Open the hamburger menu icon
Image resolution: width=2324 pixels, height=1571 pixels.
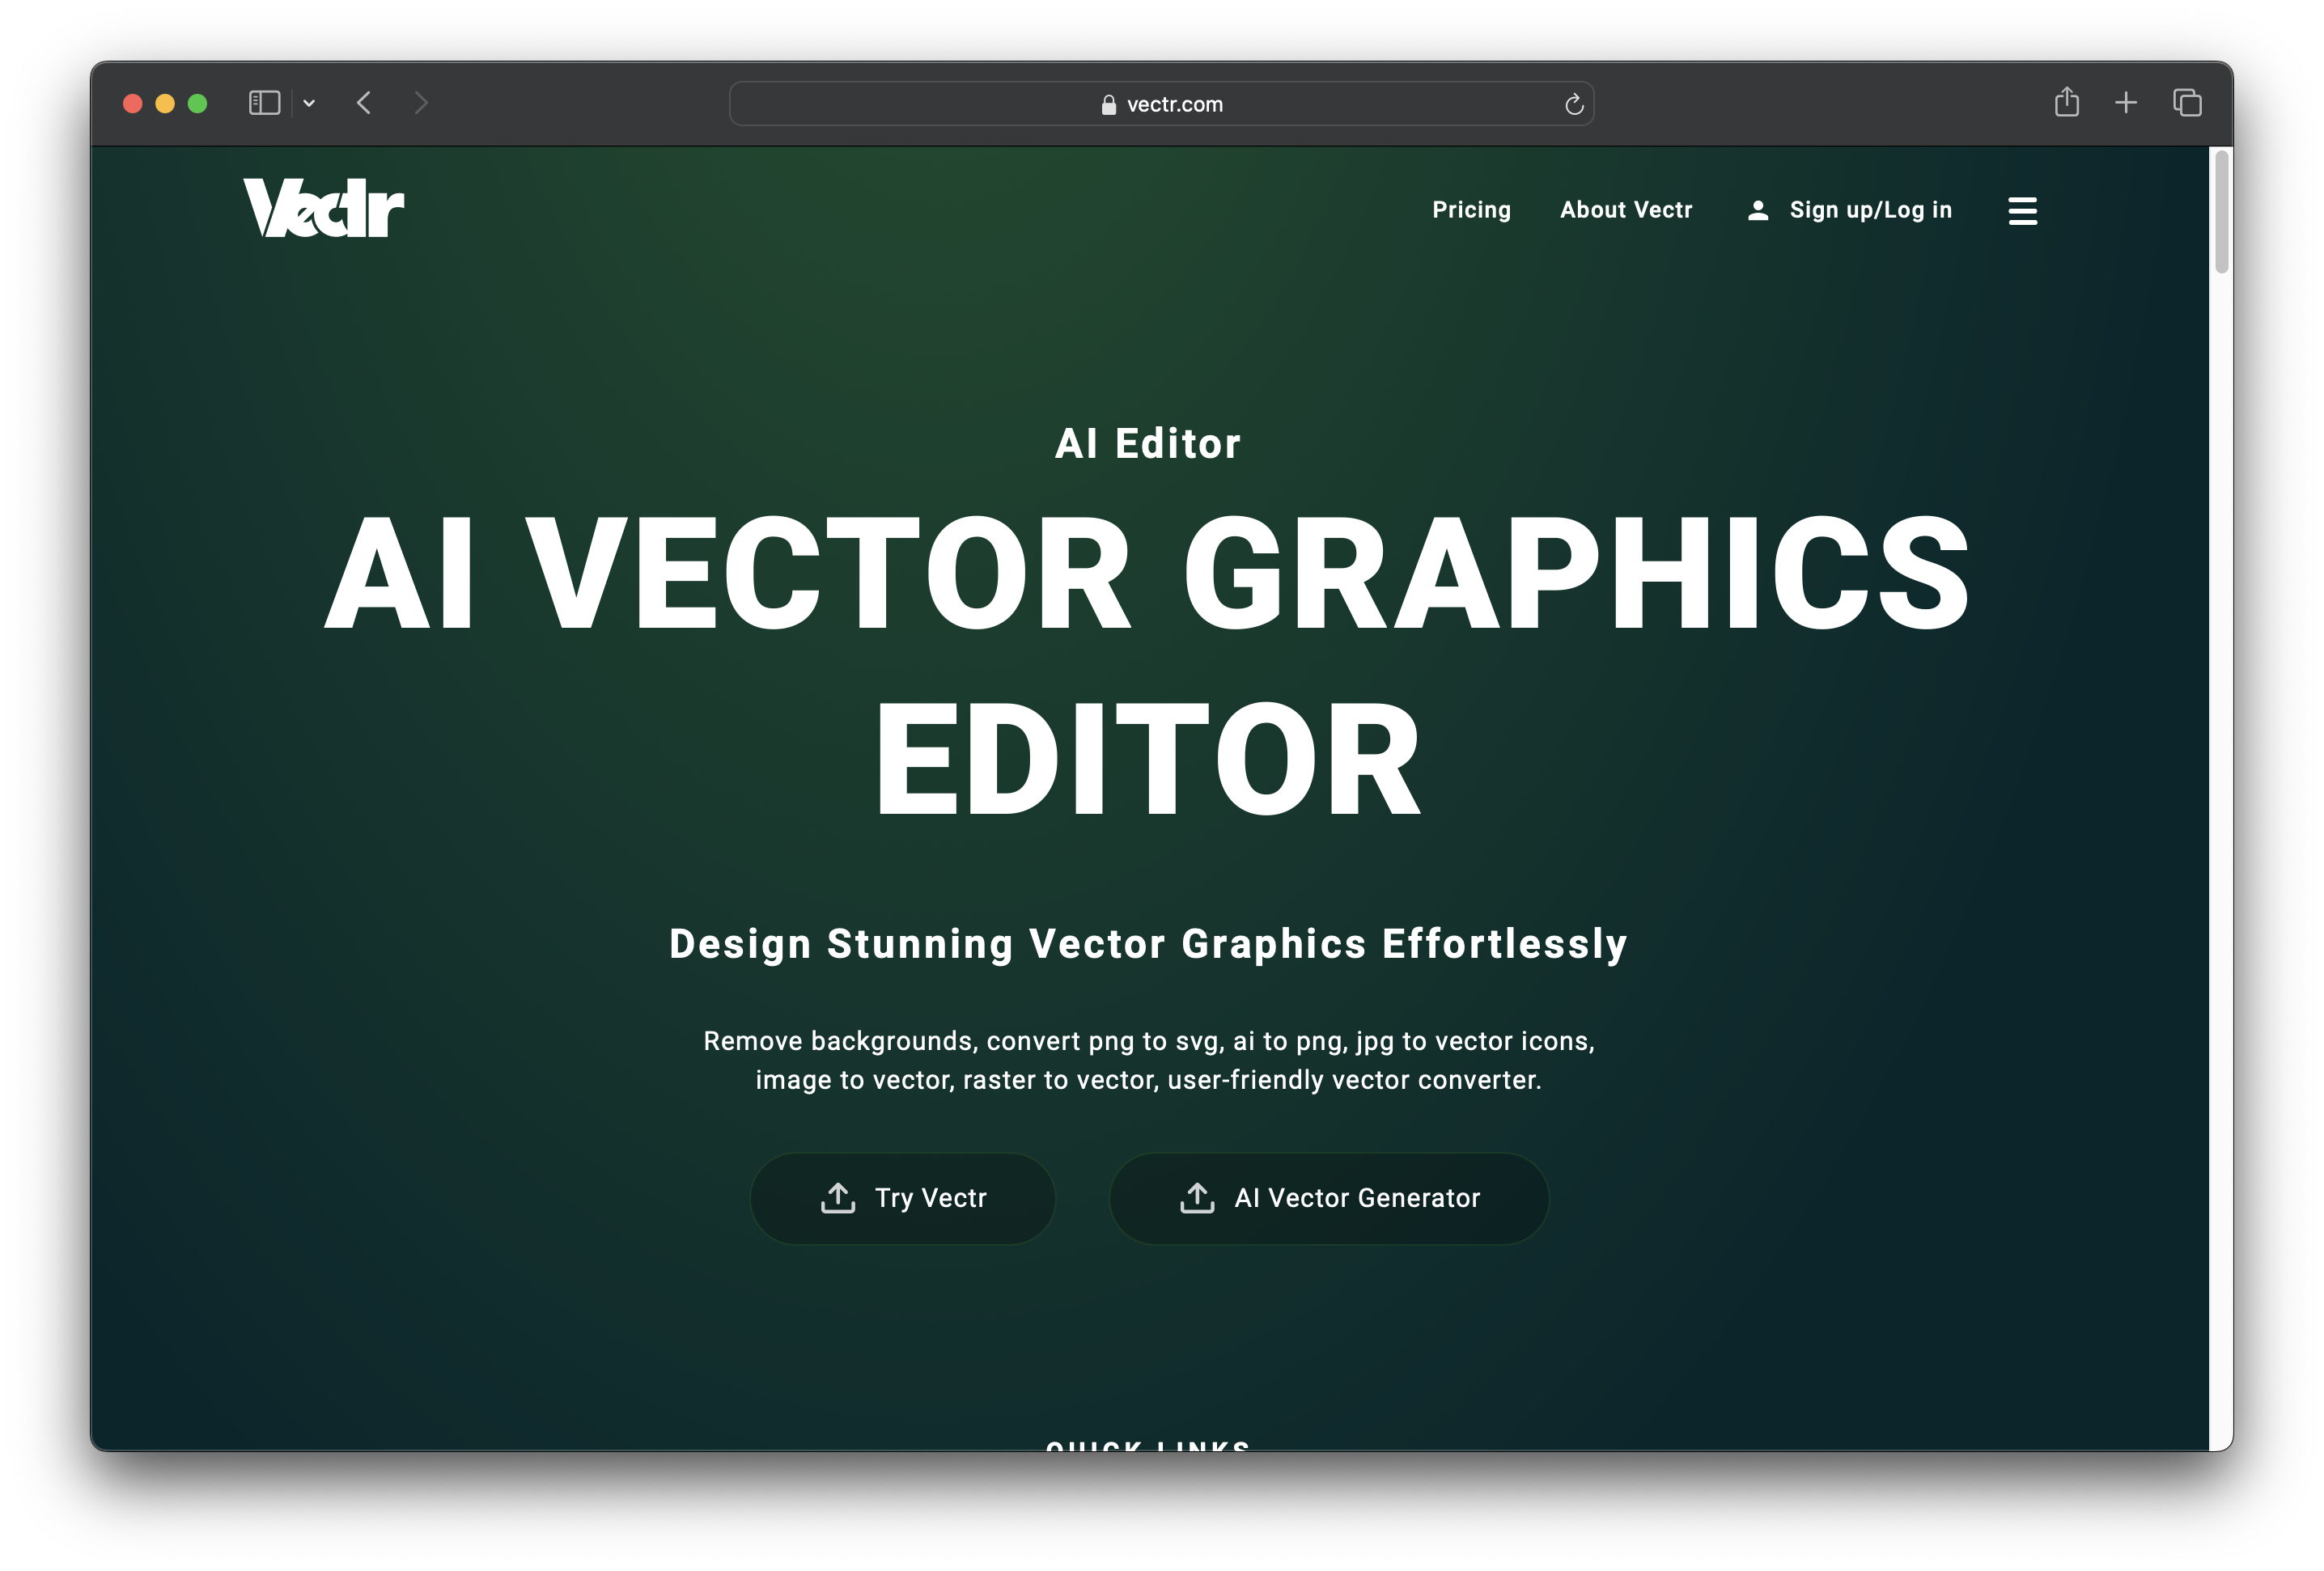2022,210
